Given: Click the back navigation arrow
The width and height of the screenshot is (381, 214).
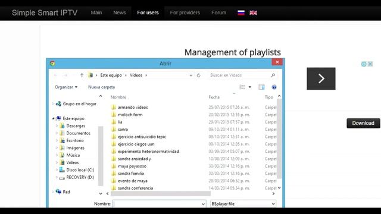Looking at the screenshot, I should (x=55, y=75).
